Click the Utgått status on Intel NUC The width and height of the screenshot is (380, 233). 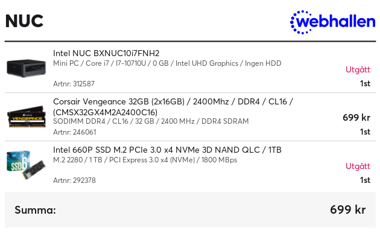coord(358,69)
